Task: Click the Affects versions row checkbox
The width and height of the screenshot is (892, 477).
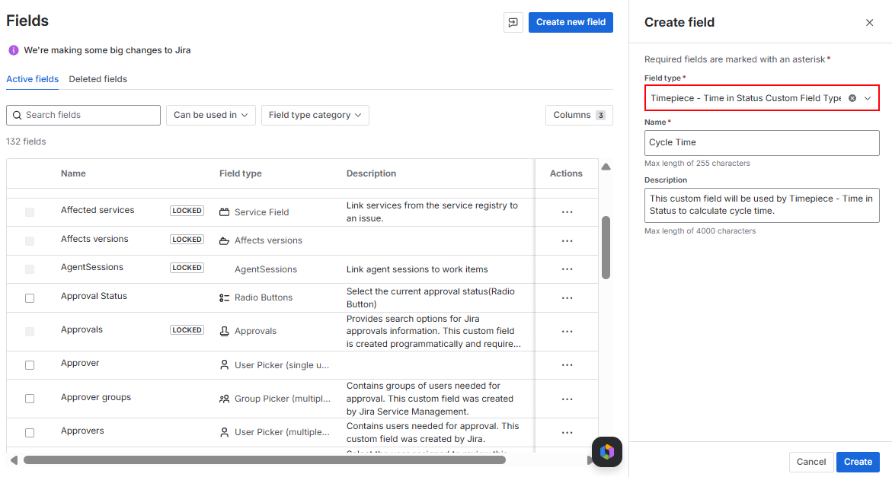Action: [30, 240]
